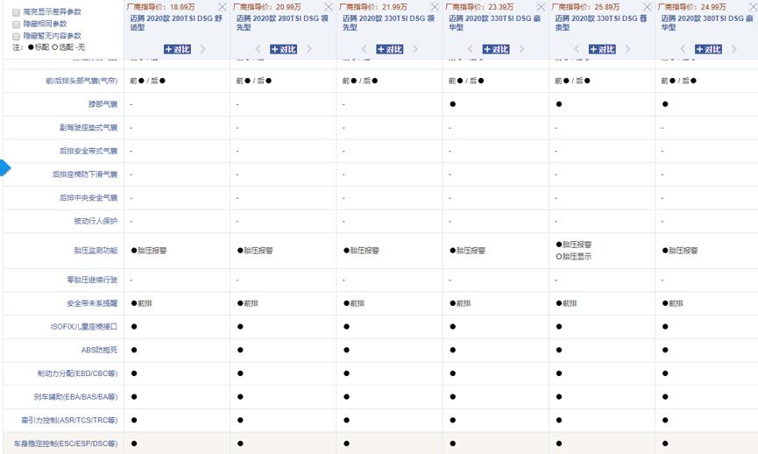This screenshot has height=454, width=758.
Task: Click the ○胎压显示 optional cell
Action: 574,256
